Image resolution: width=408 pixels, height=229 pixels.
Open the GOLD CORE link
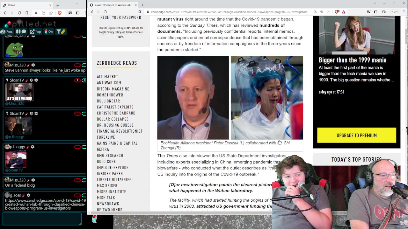[106, 161]
